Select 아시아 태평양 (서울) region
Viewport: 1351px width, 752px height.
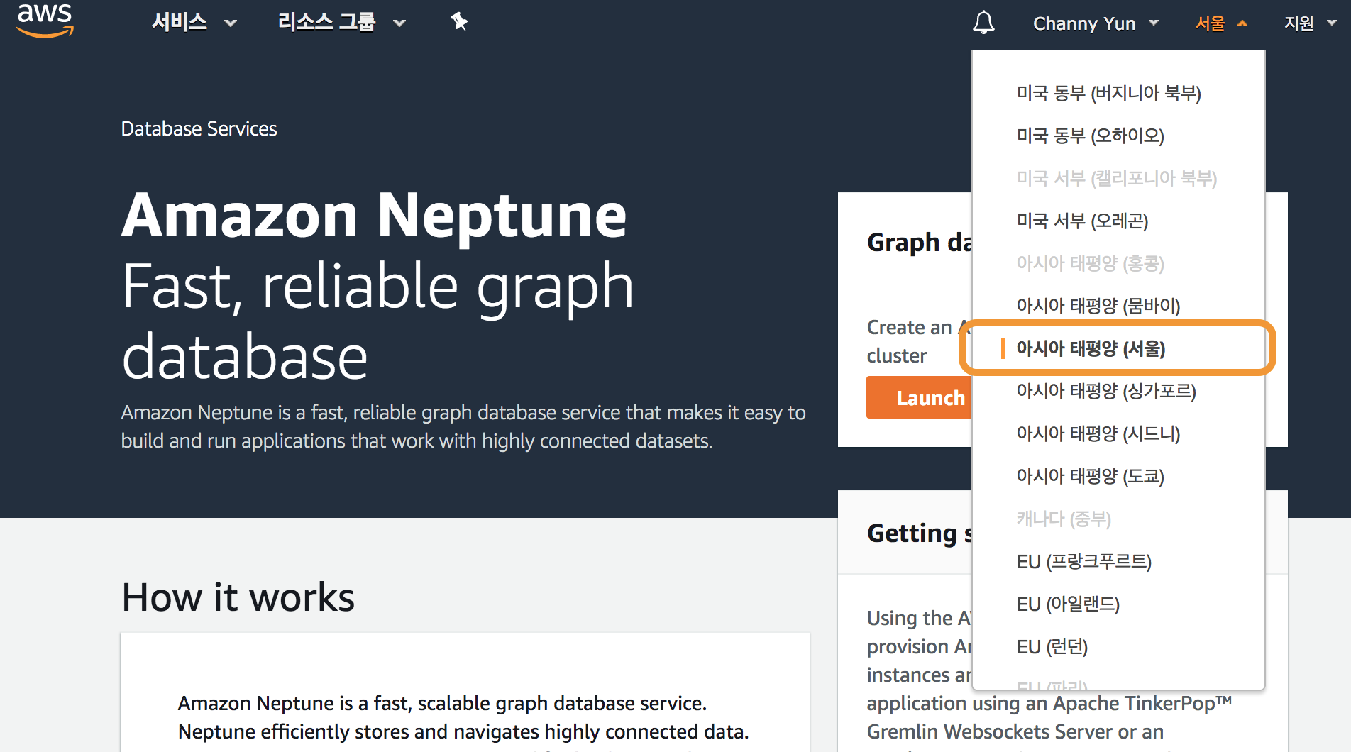[x=1091, y=348]
